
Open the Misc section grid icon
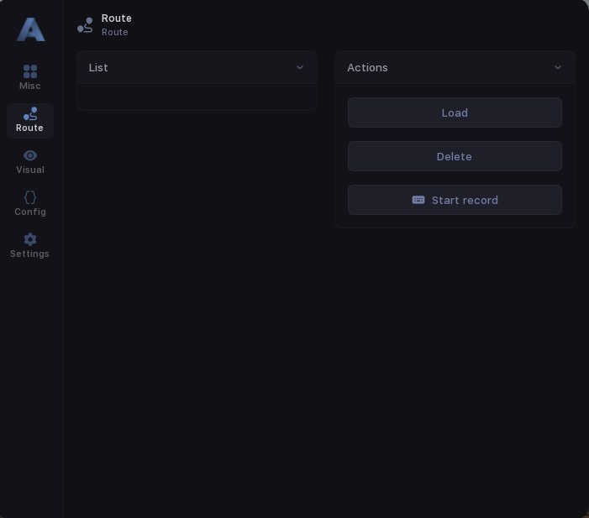[x=30, y=71]
